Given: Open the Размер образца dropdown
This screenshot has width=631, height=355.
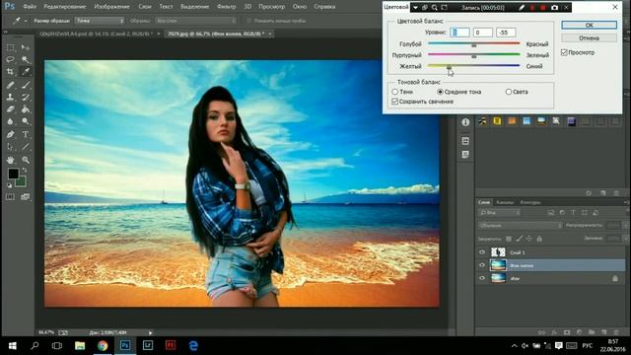Looking at the screenshot, I should (x=100, y=21).
